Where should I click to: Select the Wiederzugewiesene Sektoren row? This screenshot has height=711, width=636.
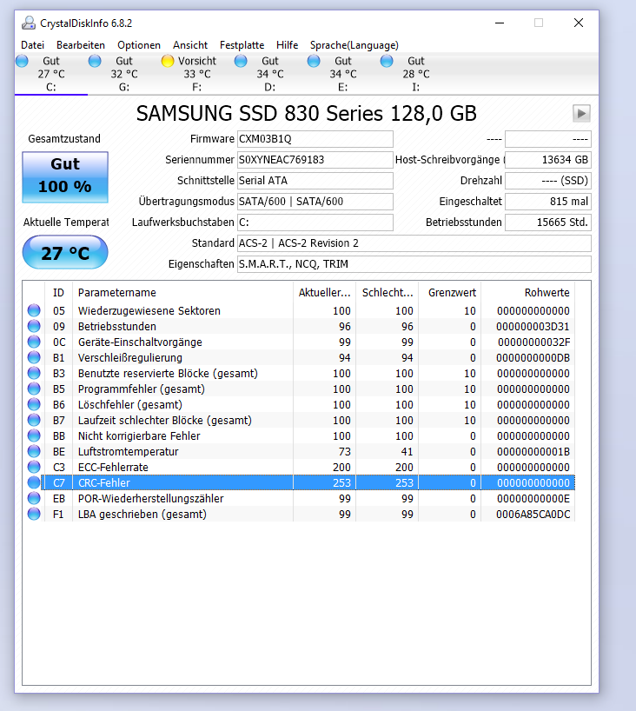pos(299,310)
